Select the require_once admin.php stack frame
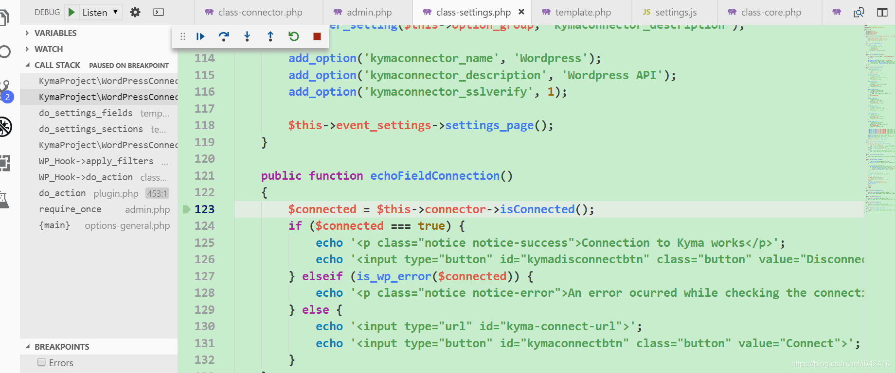The image size is (895, 373). (99, 209)
